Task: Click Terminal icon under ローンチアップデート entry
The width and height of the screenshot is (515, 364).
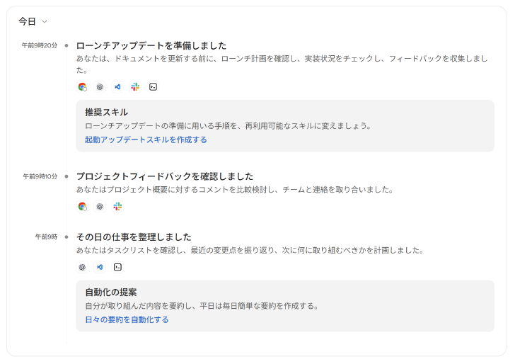Action: tap(153, 87)
